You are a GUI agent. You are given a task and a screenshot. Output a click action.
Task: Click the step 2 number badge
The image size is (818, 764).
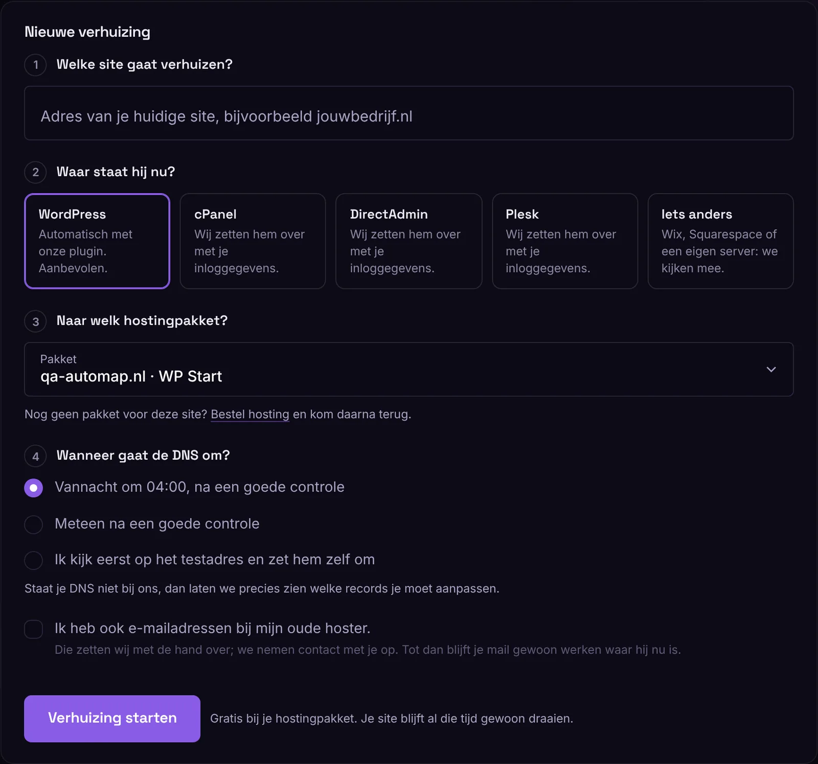click(x=35, y=172)
